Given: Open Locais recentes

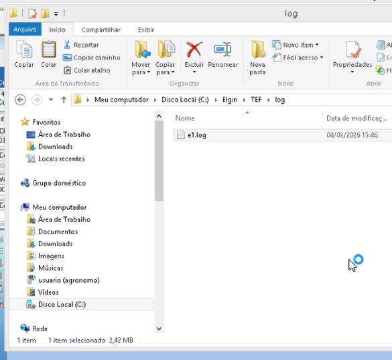Looking at the screenshot, I should point(61,159).
